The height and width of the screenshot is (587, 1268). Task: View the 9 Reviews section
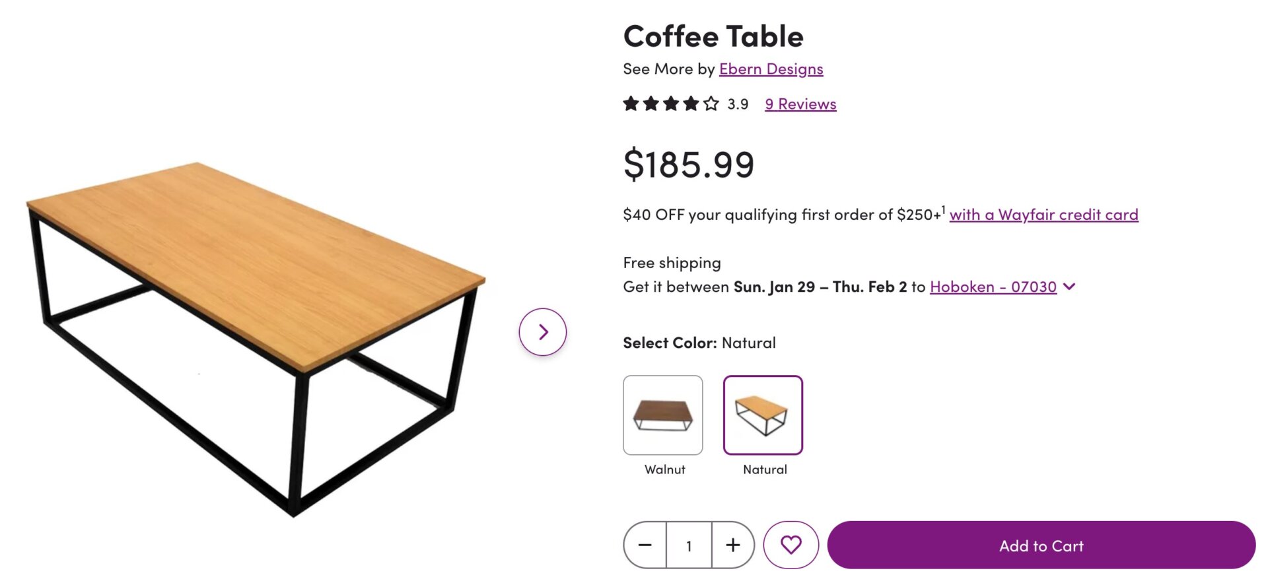(x=800, y=104)
